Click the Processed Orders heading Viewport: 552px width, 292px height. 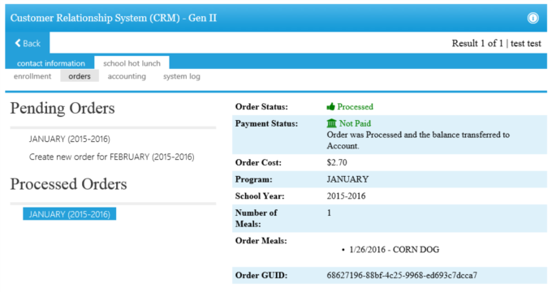[x=69, y=184]
